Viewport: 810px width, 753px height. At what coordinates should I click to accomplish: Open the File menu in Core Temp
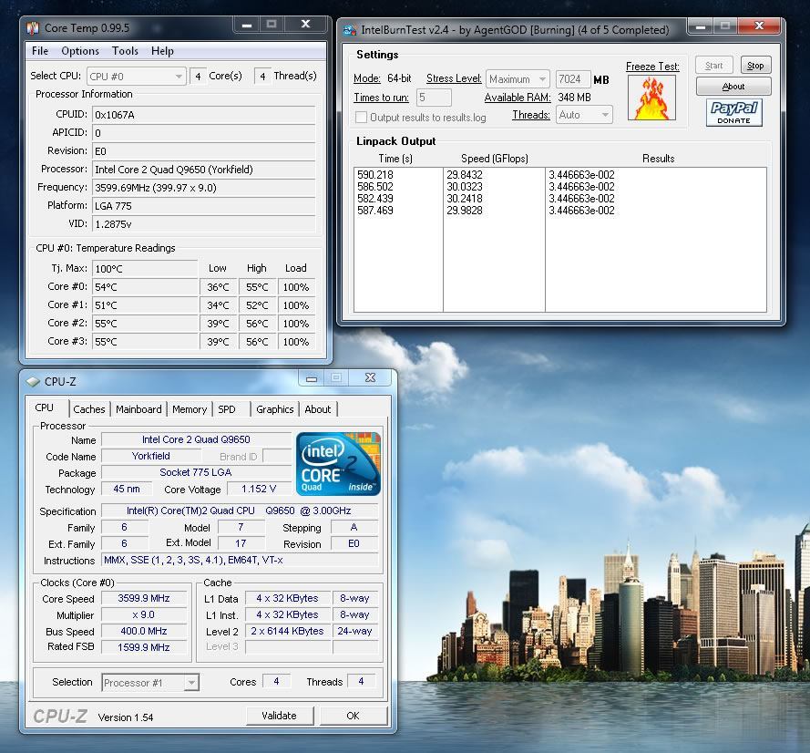pyautogui.click(x=40, y=51)
